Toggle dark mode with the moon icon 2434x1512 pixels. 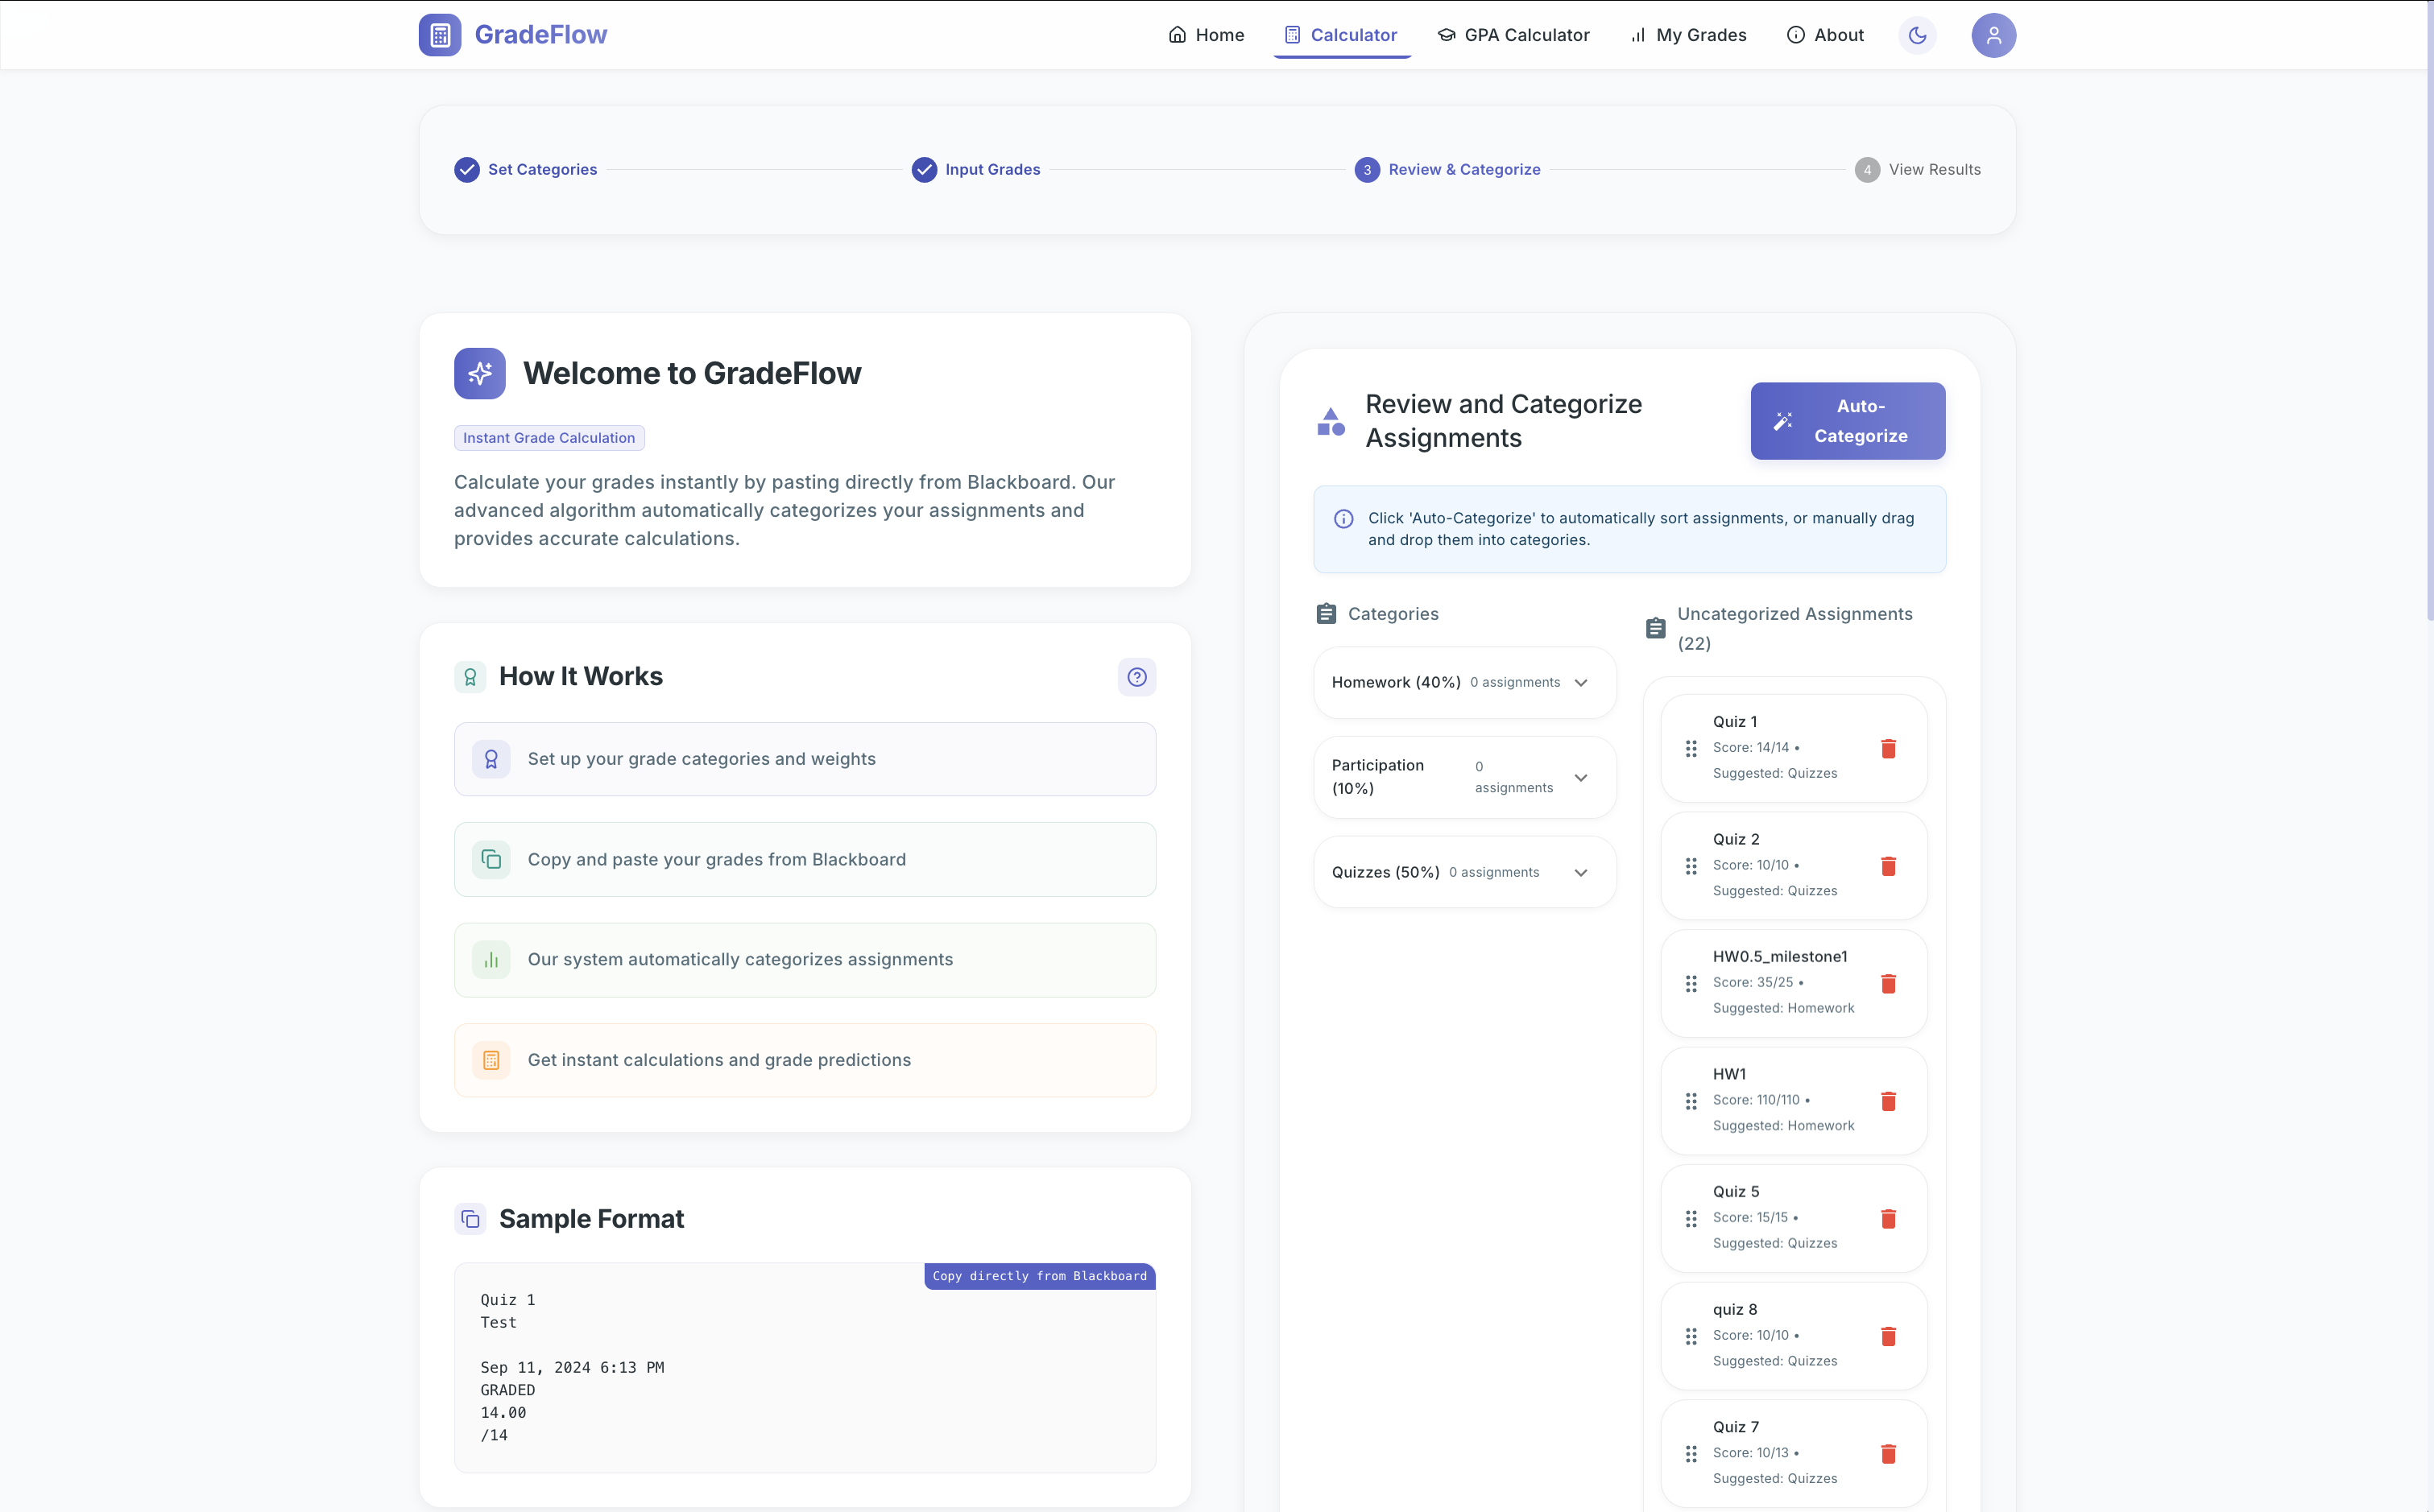(x=1917, y=35)
